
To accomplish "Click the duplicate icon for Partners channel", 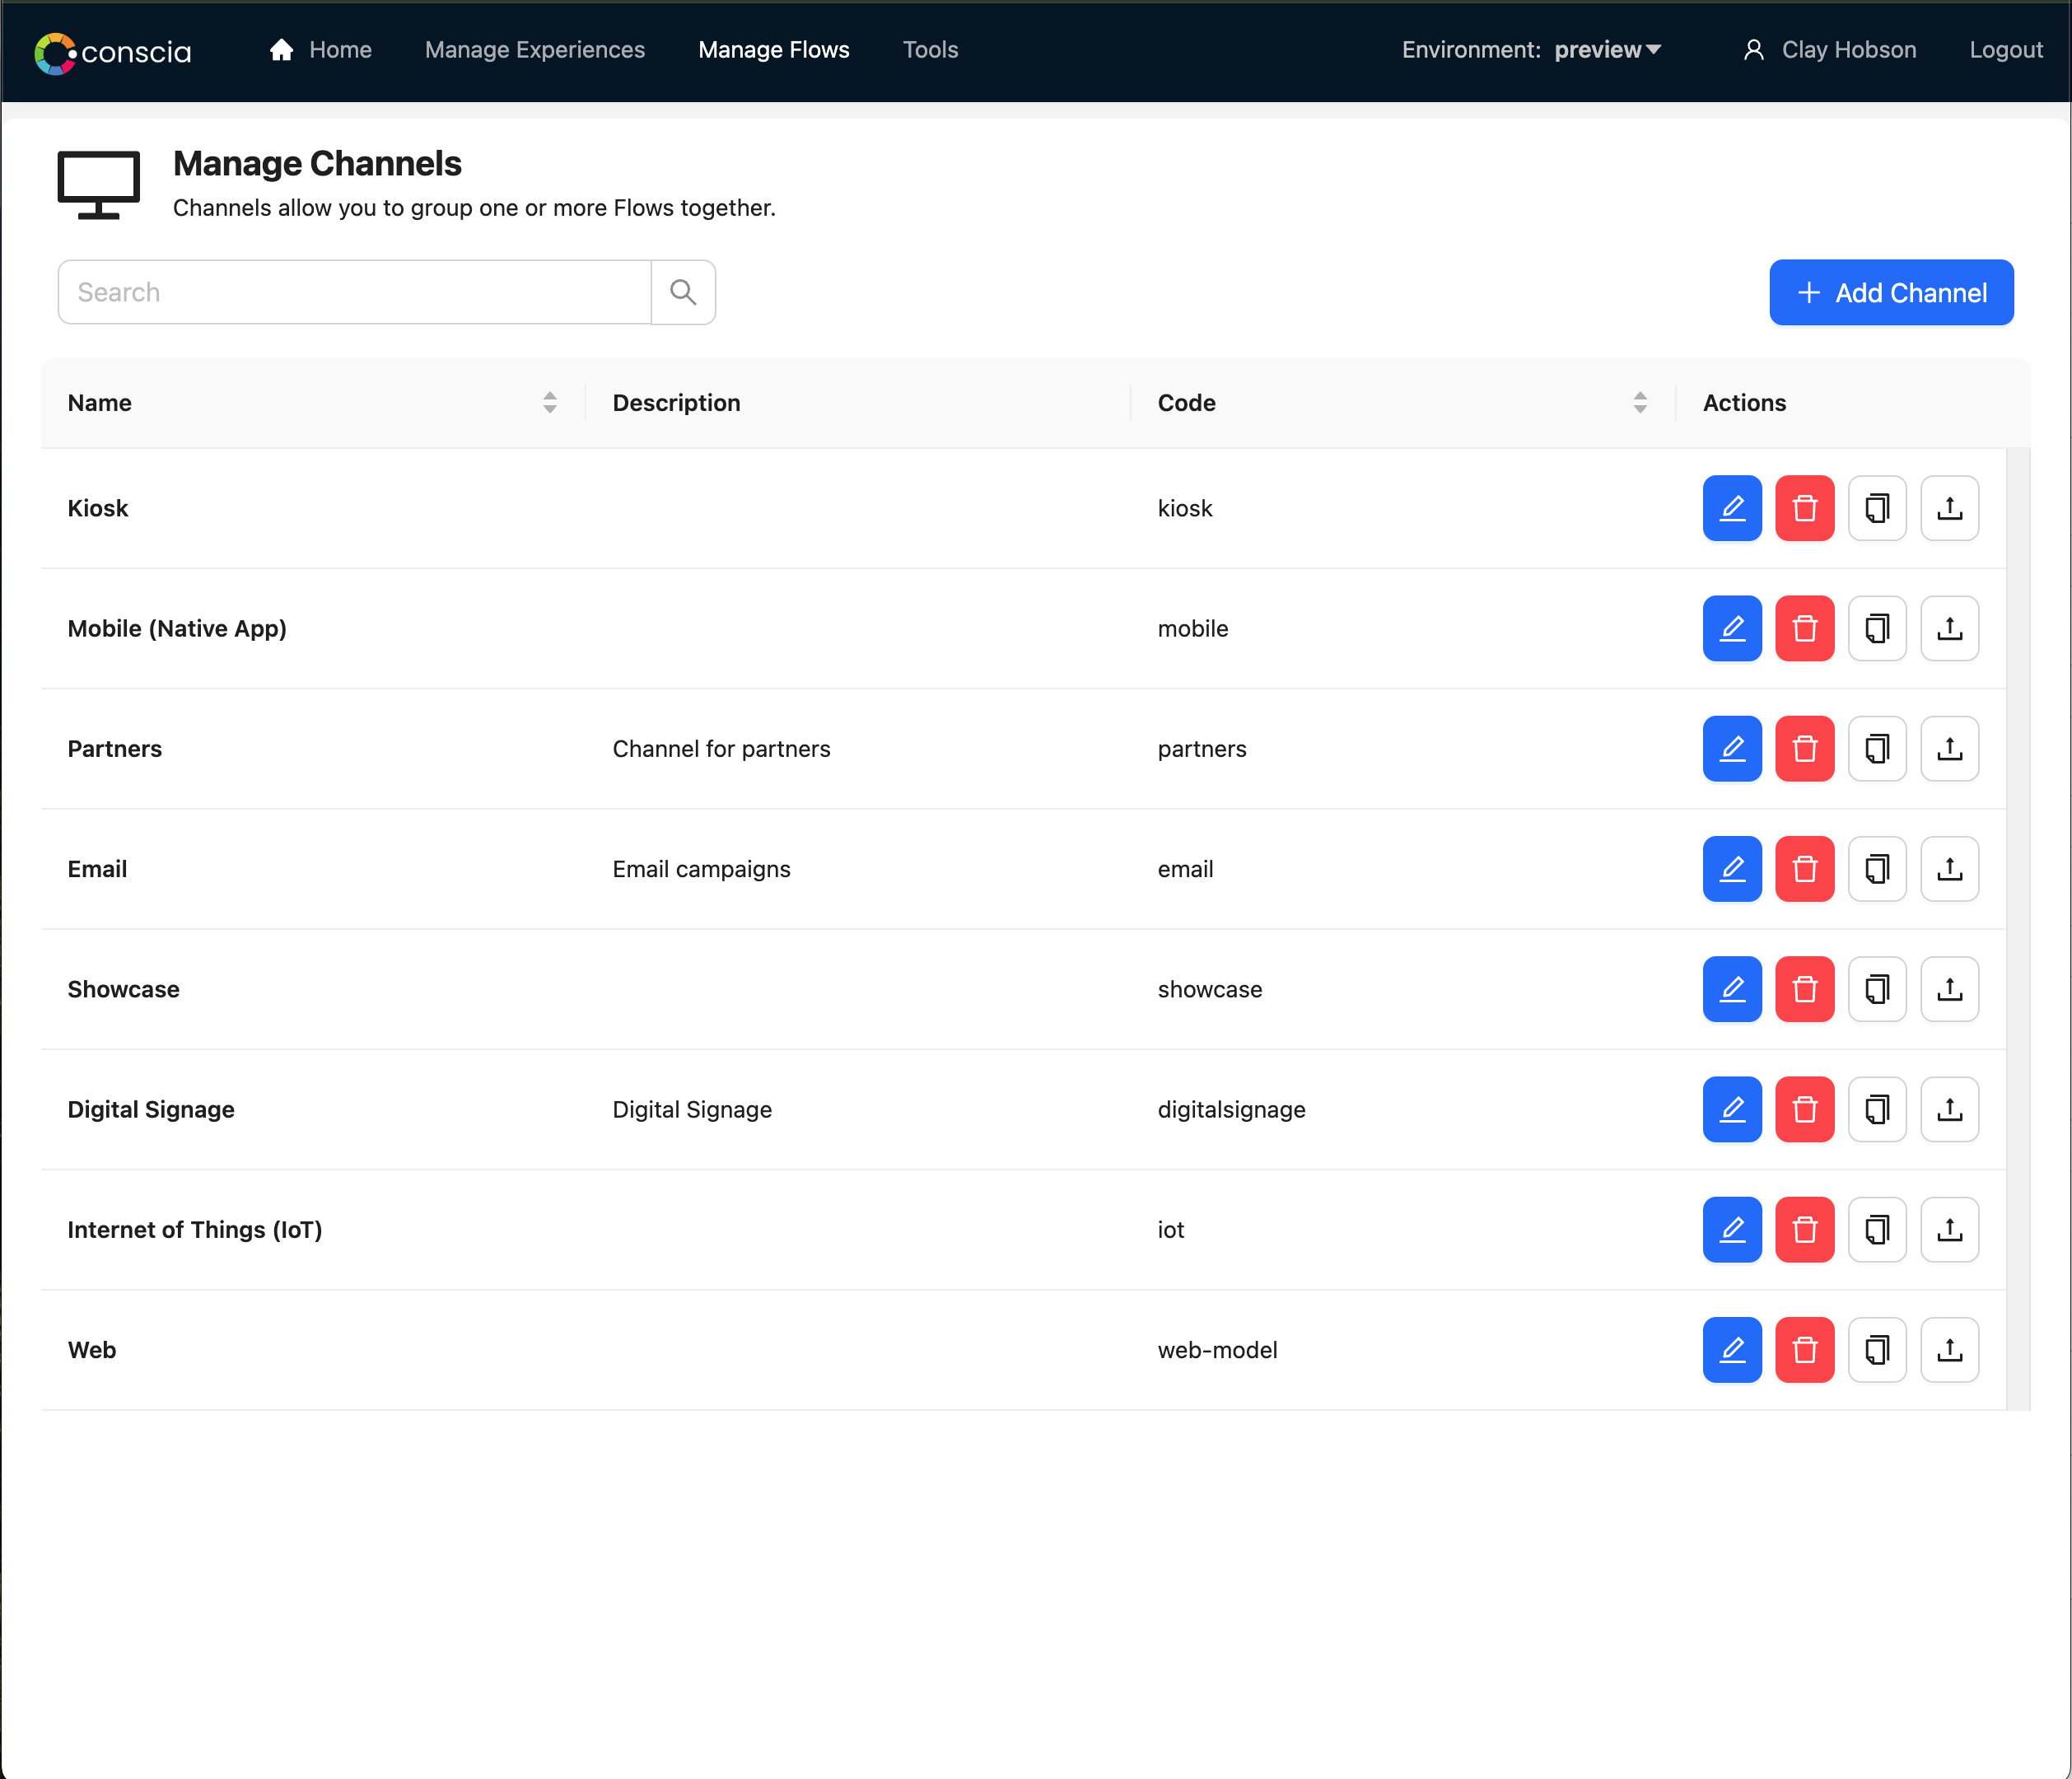I will (x=1877, y=749).
